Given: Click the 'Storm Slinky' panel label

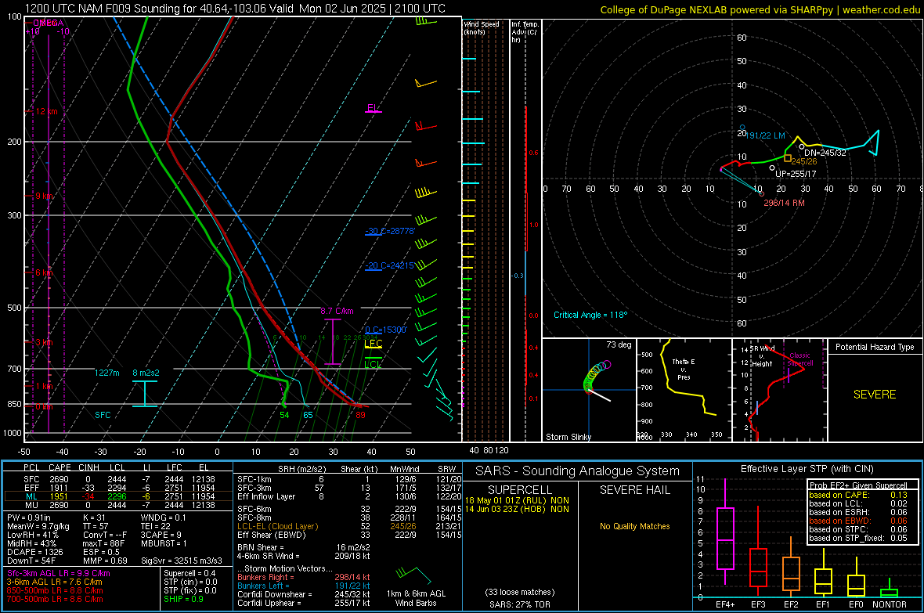Looking at the screenshot, I should tap(568, 437).
